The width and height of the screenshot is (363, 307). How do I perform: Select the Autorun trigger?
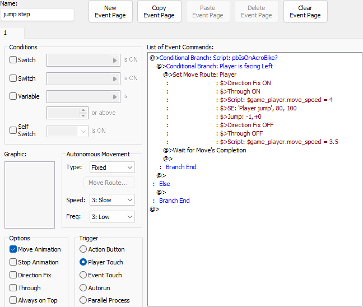pyautogui.click(x=83, y=288)
